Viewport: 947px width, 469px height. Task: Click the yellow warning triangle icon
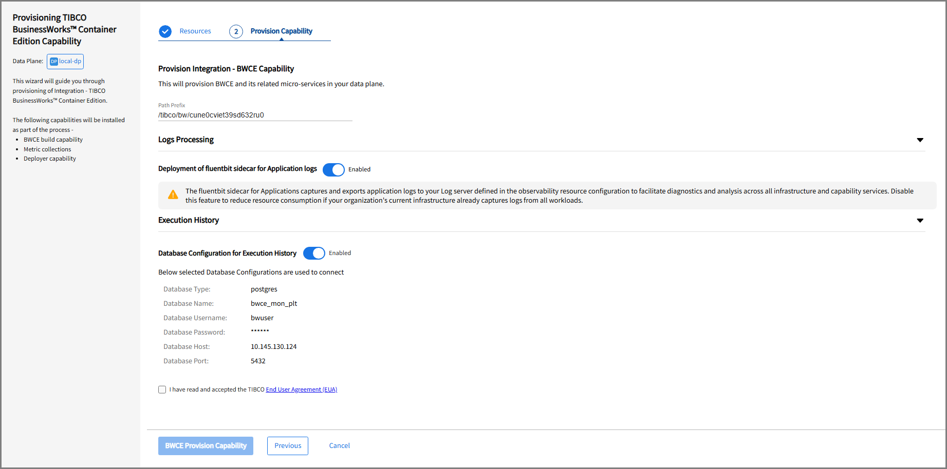(x=173, y=195)
